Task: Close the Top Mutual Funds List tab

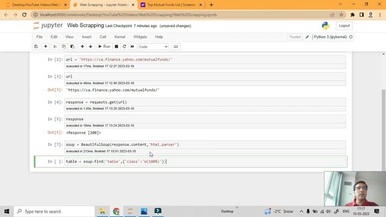Action: click(x=200, y=5)
